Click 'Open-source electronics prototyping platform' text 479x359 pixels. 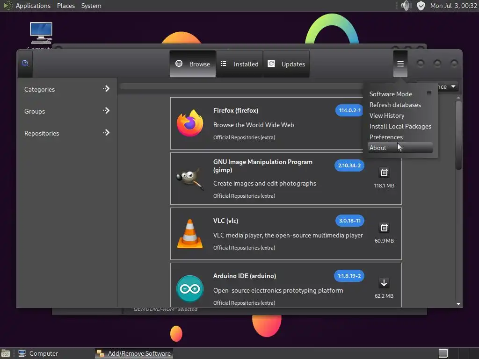click(x=278, y=290)
